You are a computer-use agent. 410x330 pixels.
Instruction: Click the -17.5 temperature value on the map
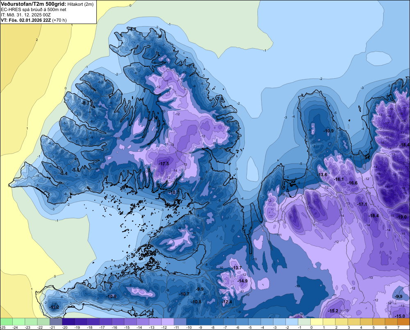coord(164,164)
